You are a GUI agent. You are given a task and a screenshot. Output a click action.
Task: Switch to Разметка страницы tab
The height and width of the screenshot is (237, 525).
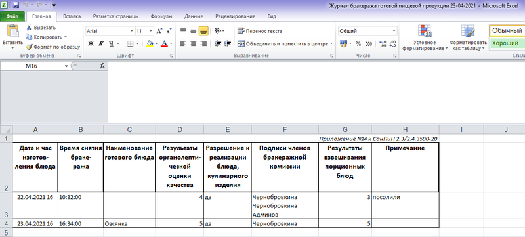(x=116, y=16)
